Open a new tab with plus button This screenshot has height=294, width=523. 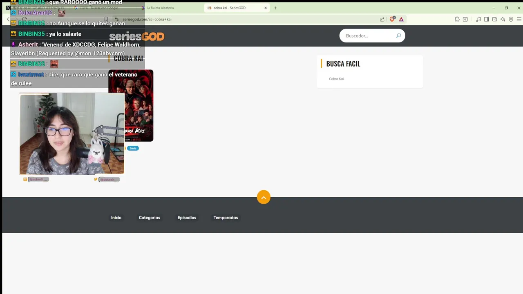click(275, 8)
